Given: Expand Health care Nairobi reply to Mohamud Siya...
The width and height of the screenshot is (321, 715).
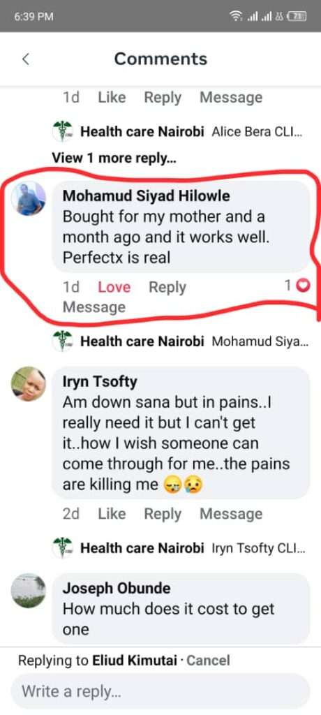Looking at the screenshot, I should click(194, 341).
